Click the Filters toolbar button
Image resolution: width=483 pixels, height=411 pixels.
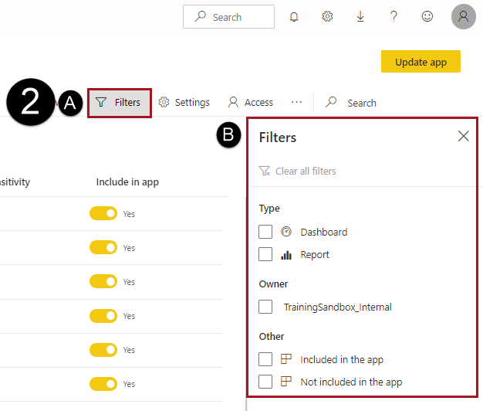(120, 103)
